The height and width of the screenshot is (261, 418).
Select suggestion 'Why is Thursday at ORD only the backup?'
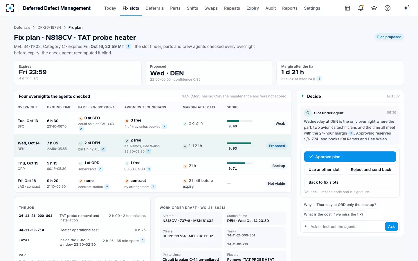click(340, 205)
